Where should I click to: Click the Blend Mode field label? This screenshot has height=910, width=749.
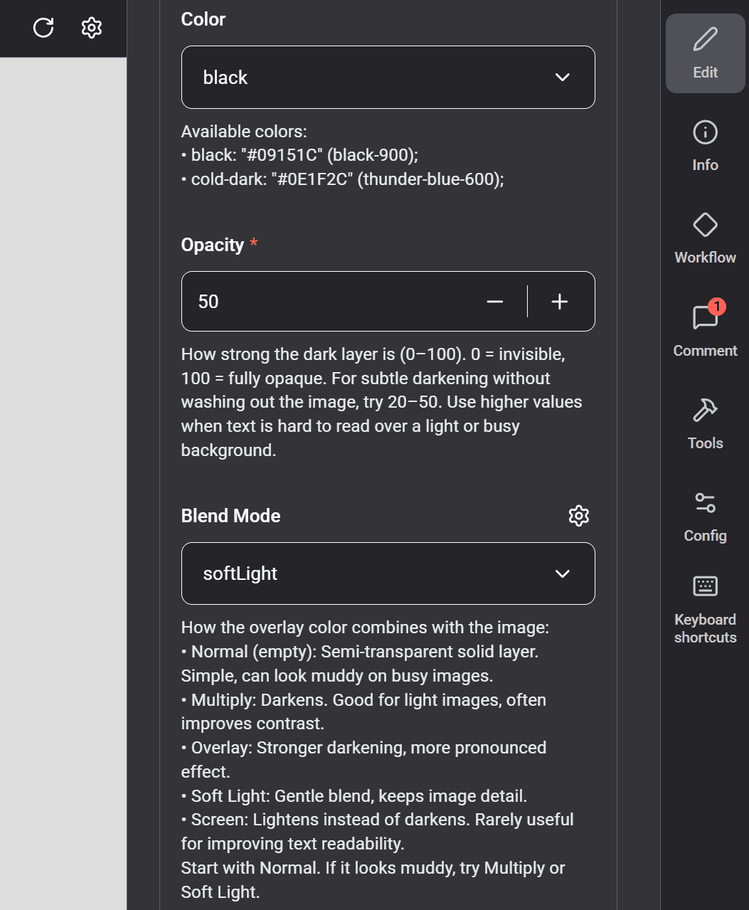pos(231,516)
